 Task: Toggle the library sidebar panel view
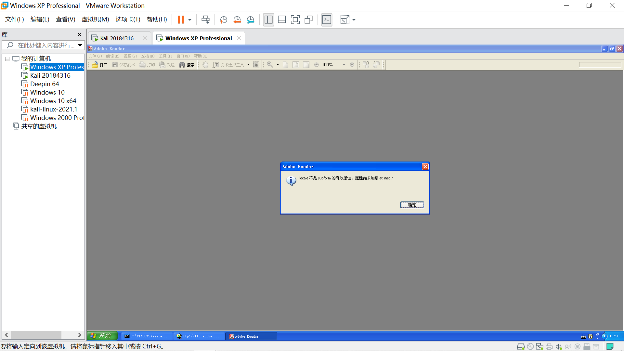(268, 20)
